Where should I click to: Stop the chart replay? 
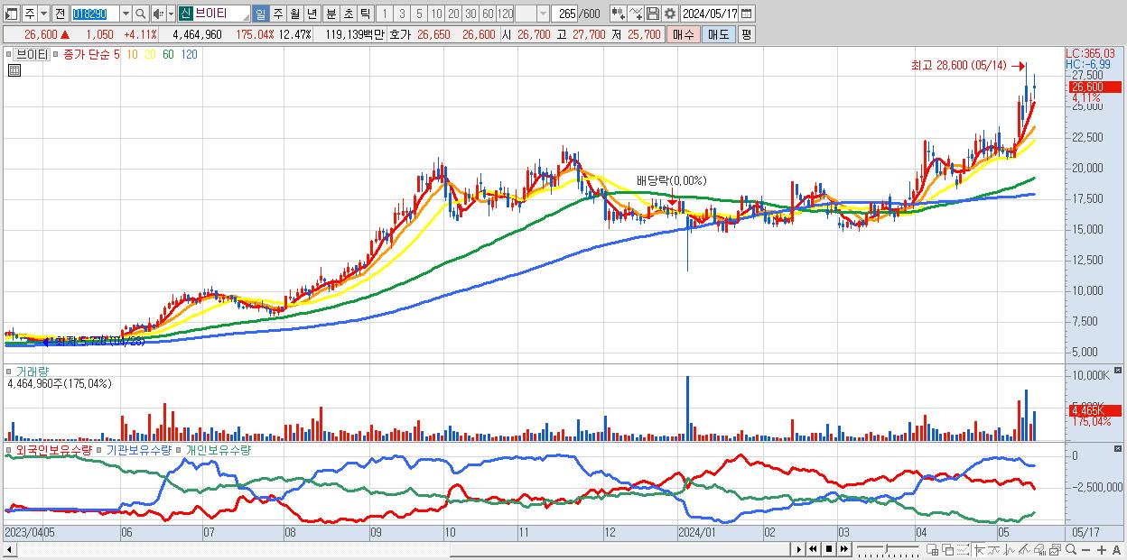coord(829,549)
